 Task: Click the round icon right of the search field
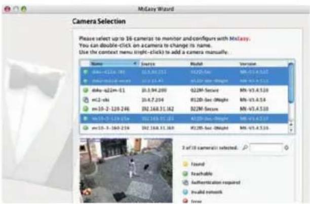(286, 147)
